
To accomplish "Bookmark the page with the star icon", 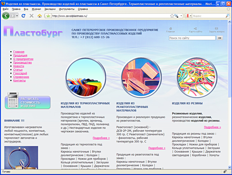I will click(x=172, y=16).
